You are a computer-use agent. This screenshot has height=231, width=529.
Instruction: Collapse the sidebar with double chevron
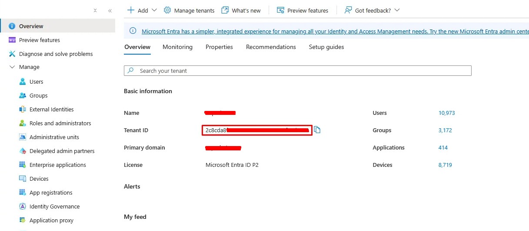coord(110,11)
